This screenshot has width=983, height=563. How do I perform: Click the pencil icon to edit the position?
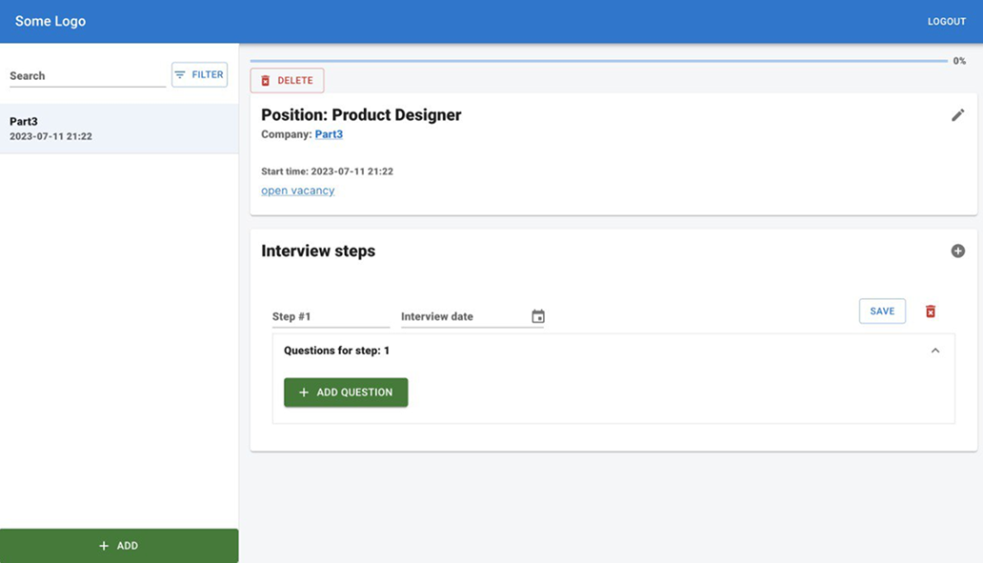[x=958, y=114]
